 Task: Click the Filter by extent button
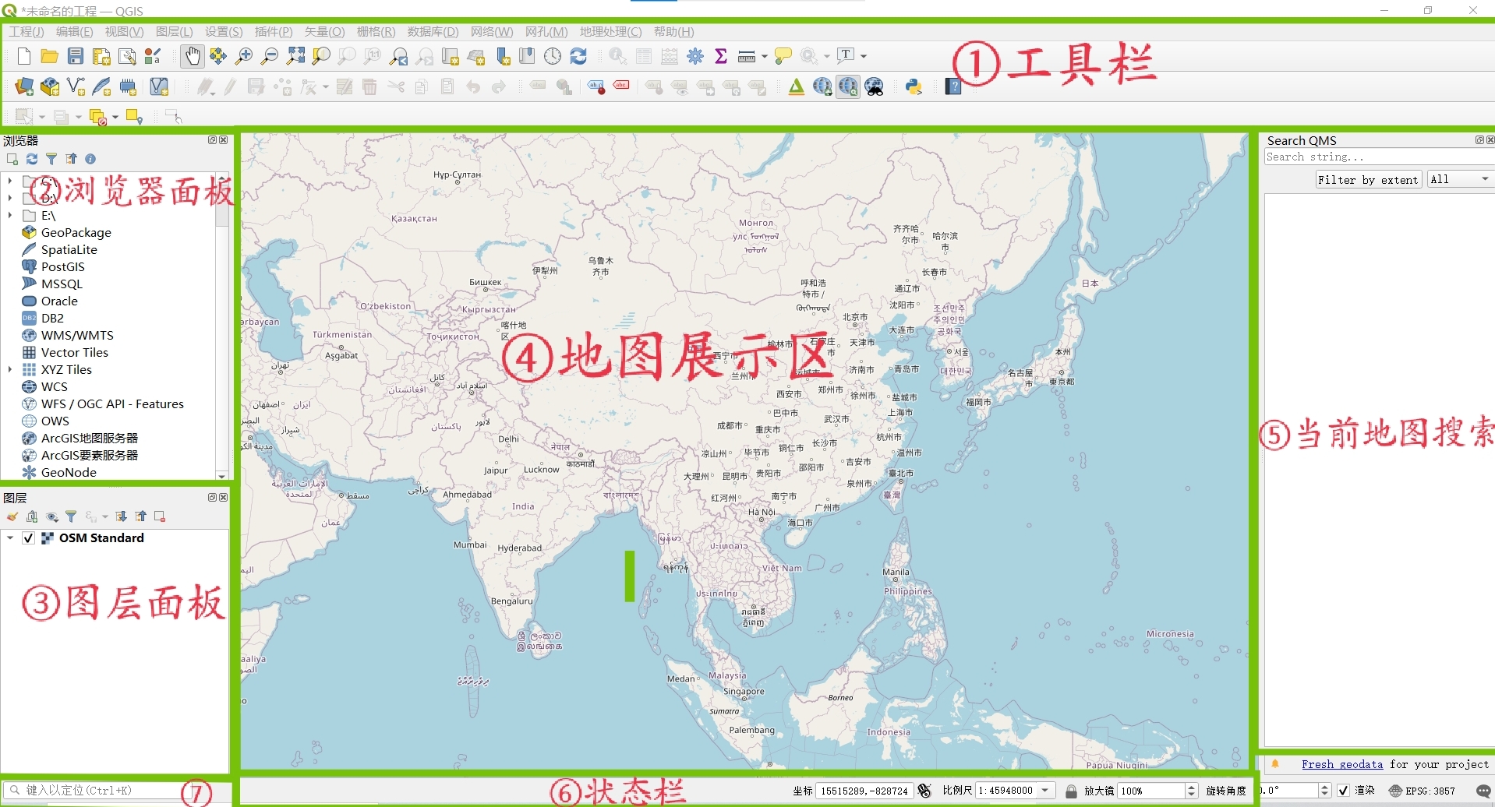1368,180
